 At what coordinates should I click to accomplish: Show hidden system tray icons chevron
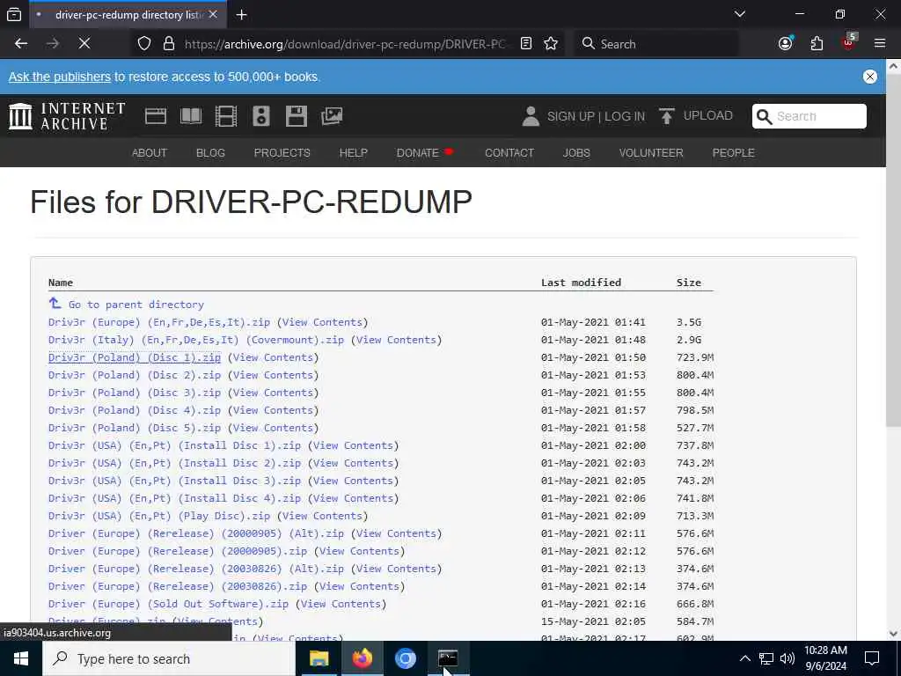point(744,658)
